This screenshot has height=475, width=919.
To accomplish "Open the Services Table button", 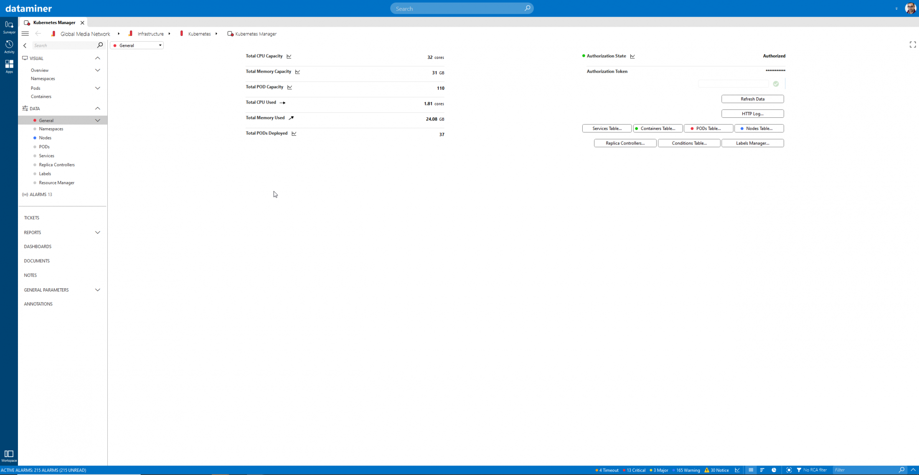I will pos(607,128).
